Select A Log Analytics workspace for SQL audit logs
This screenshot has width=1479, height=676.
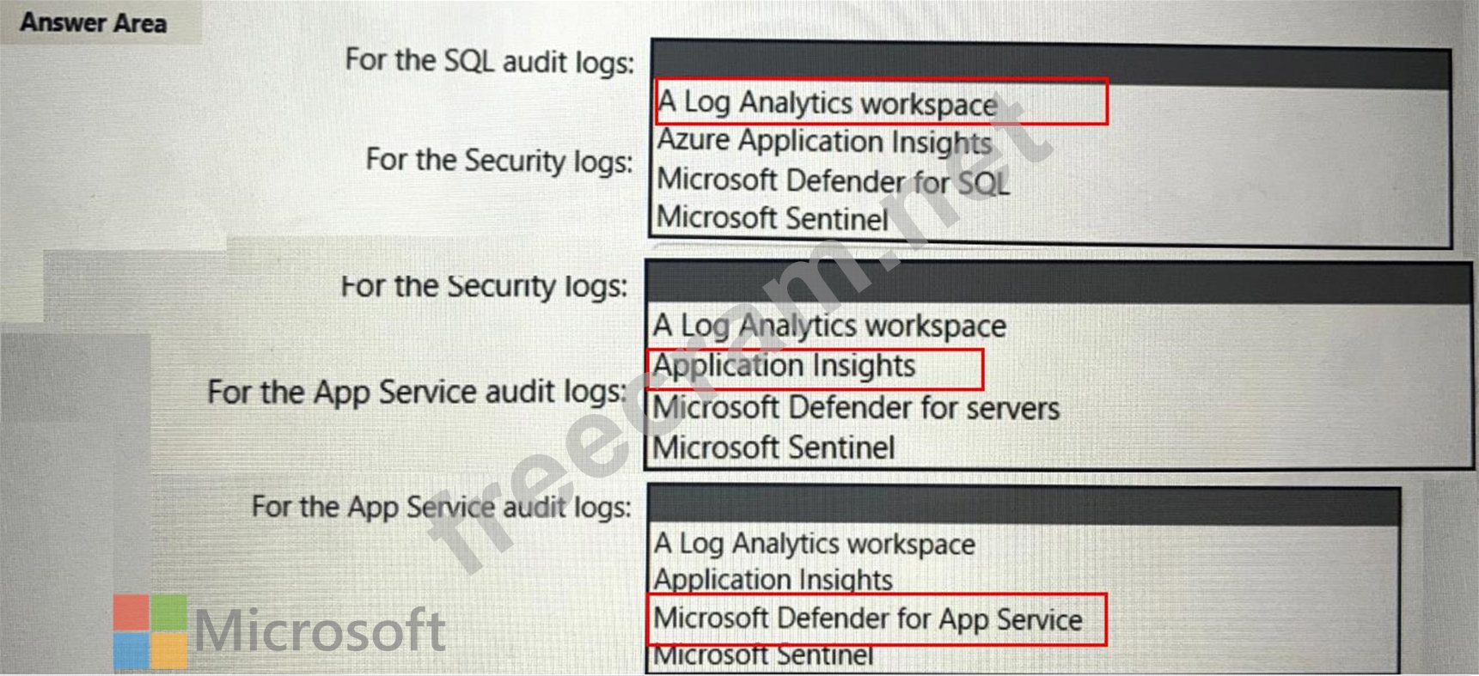point(827,103)
